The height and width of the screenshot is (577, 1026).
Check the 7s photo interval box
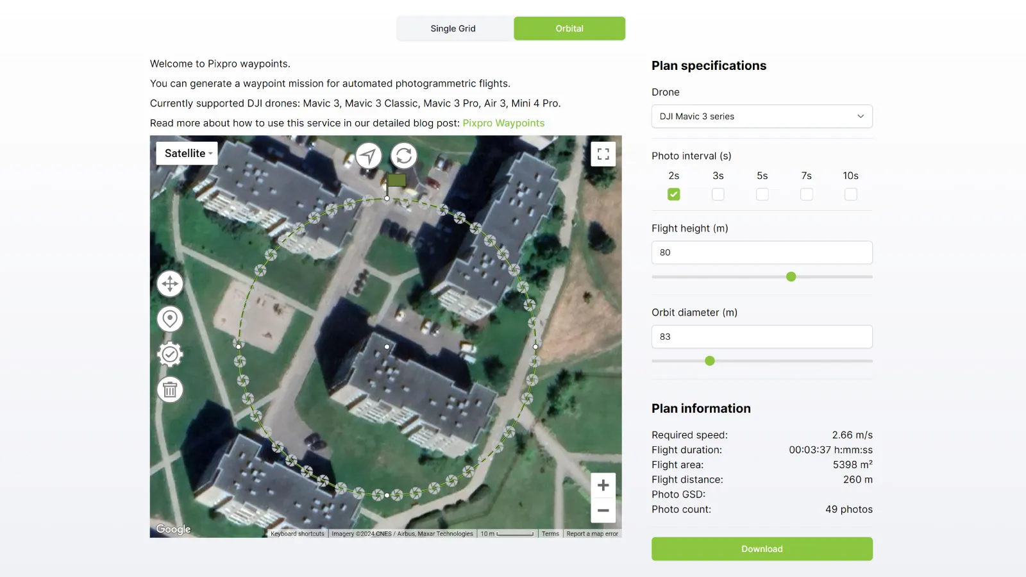tap(806, 194)
